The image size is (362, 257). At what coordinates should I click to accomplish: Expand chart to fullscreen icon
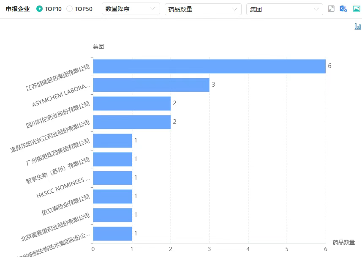click(331, 9)
